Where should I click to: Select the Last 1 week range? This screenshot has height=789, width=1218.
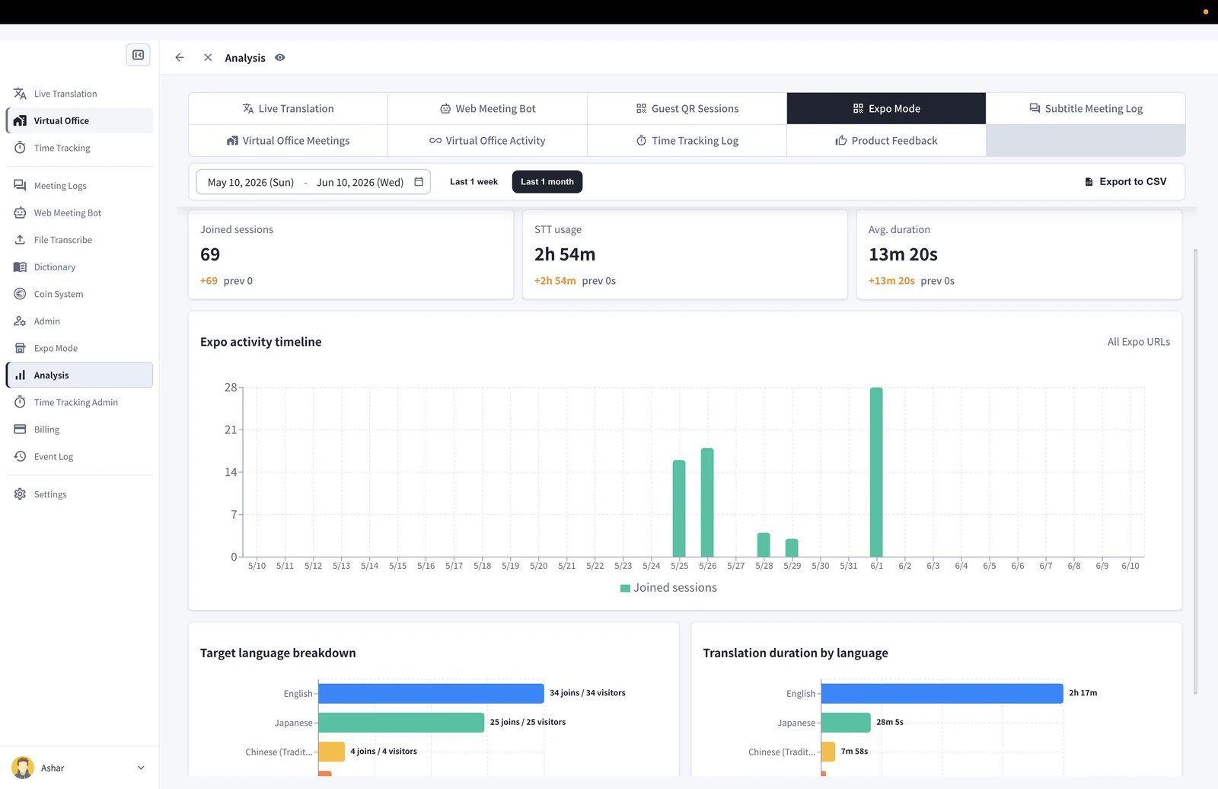[473, 182]
